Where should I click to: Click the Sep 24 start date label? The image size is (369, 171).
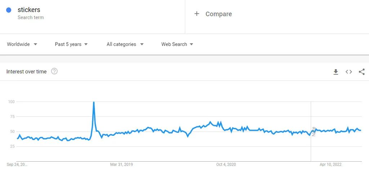(x=17, y=165)
